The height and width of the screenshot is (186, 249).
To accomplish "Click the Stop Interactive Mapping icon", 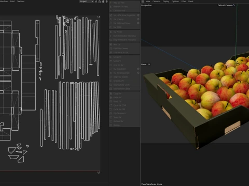I will 111,40.
